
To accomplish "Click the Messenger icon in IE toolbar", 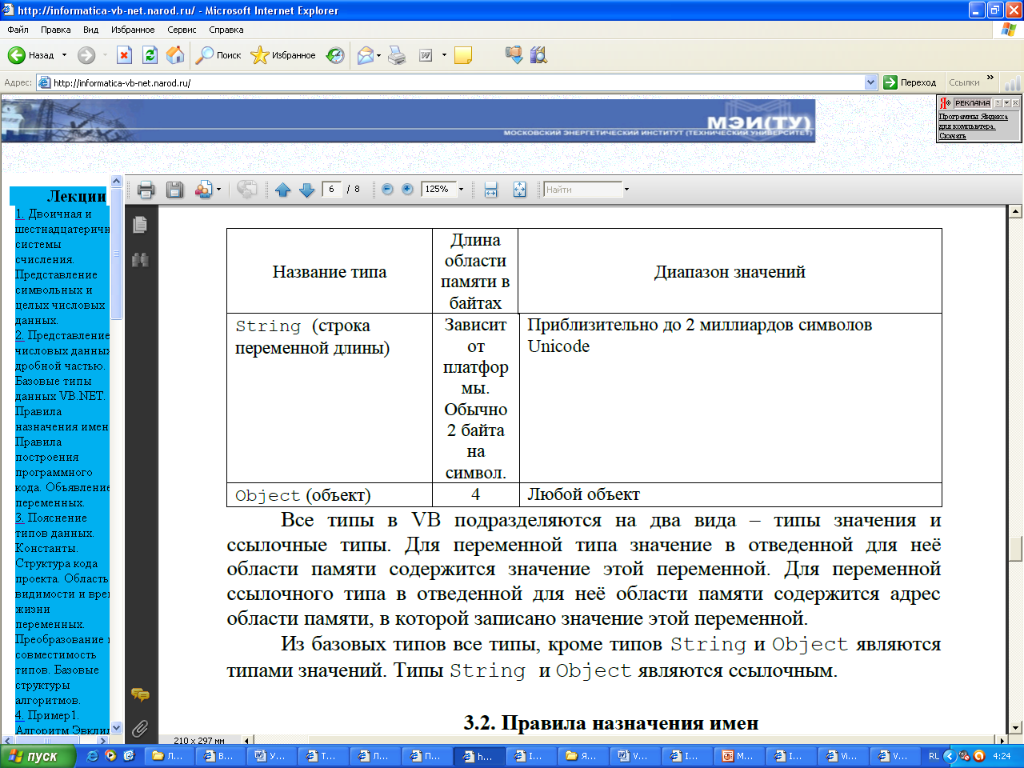I will pos(514,55).
